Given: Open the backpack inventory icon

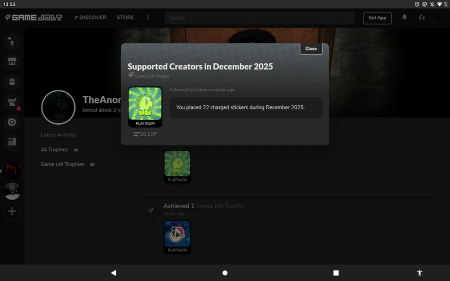Looking at the screenshot, I should tap(12, 82).
